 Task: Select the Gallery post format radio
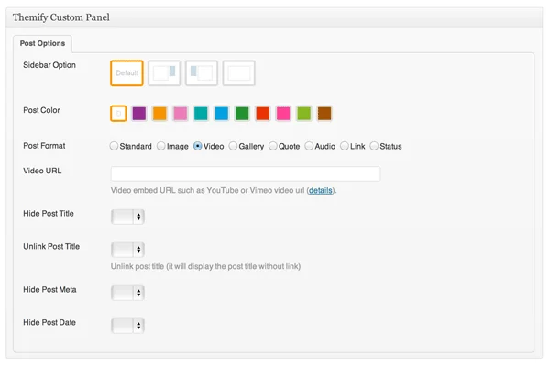(x=233, y=146)
